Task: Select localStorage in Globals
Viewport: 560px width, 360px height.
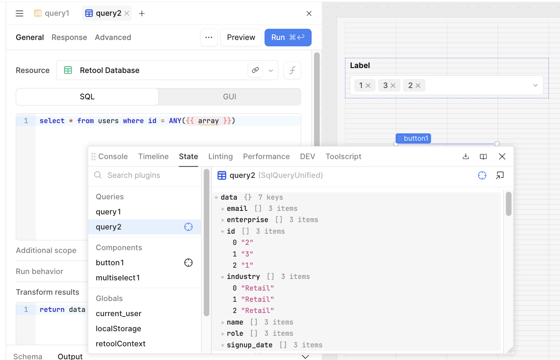Action: point(144,329)
